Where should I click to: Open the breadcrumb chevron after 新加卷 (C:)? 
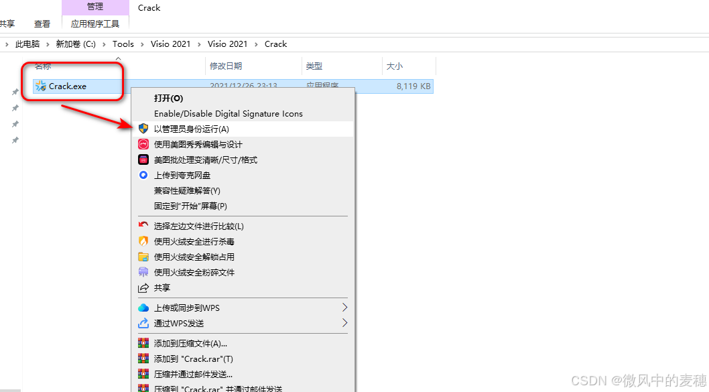point(104,44)
